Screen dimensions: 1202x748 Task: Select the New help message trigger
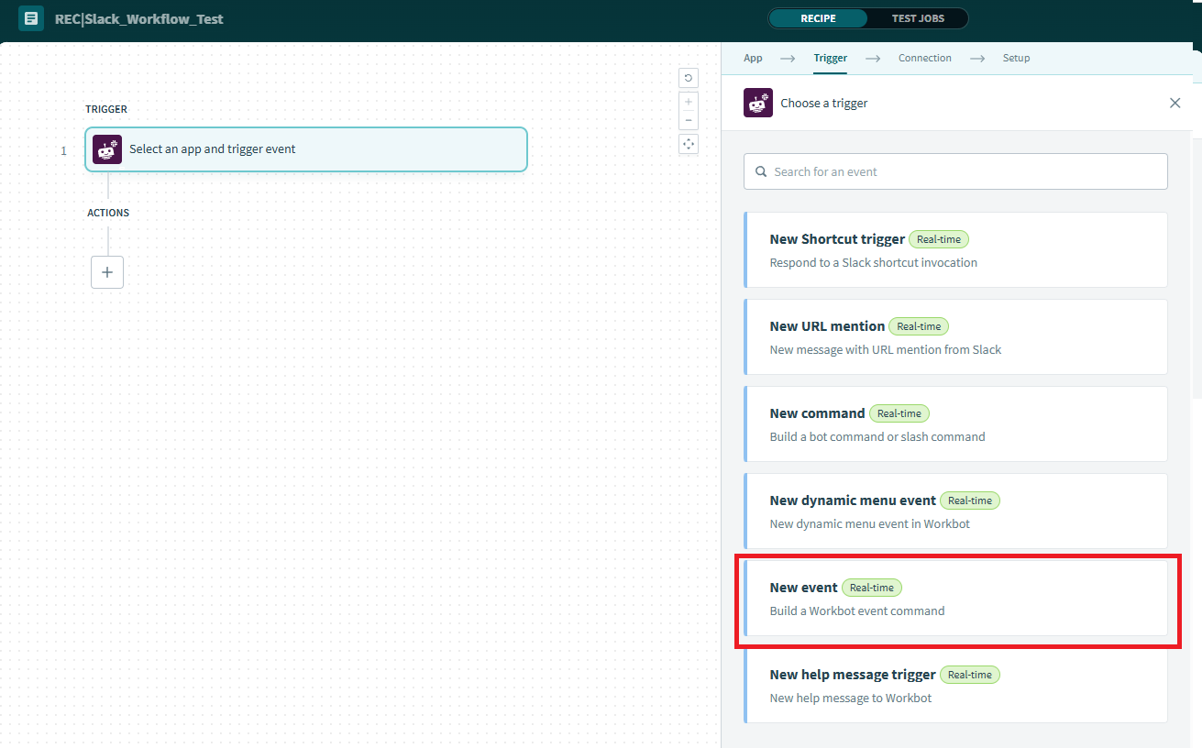tap(955, 686)
